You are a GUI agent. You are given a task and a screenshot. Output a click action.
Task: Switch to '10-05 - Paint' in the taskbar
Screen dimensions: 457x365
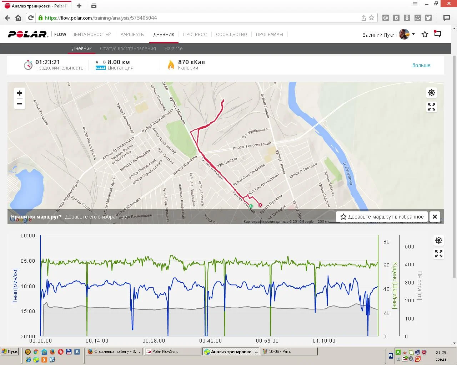(x=289, y=351)
